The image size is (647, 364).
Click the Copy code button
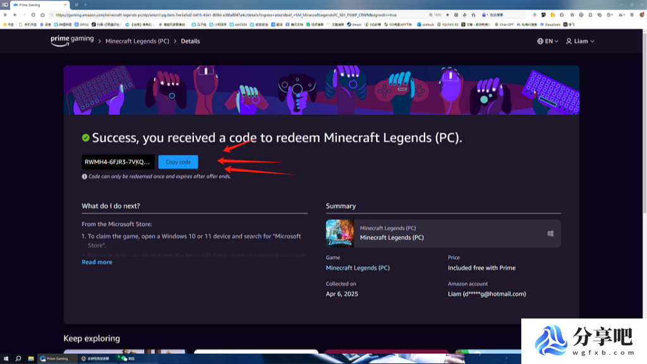coord(178,162)
